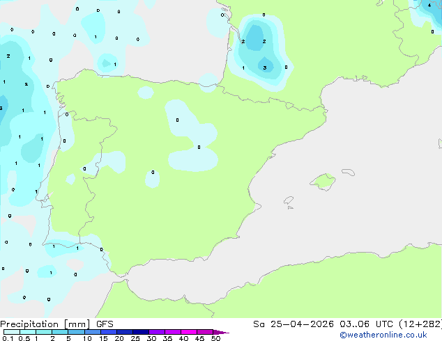Pick the 45–50 mm legend color swatch
The height and width of the screenshot is (341, 442).
pyautogui.click(x=205, y=332)
